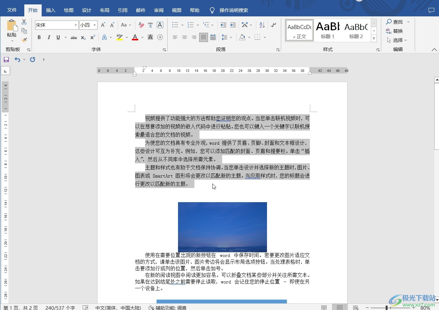This screenshot has height=310, width=439.
Task: Open the text effects glowing A icon
Action: click(x=105, y=37)
